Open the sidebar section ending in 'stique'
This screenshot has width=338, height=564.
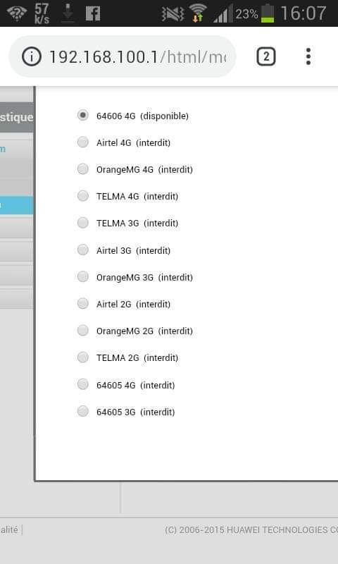tap(16, 117)
